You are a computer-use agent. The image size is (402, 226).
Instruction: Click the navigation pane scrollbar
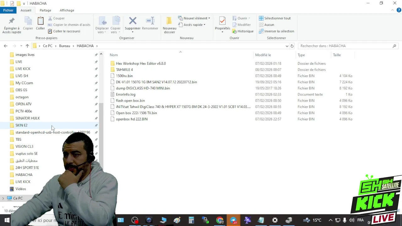101,135
